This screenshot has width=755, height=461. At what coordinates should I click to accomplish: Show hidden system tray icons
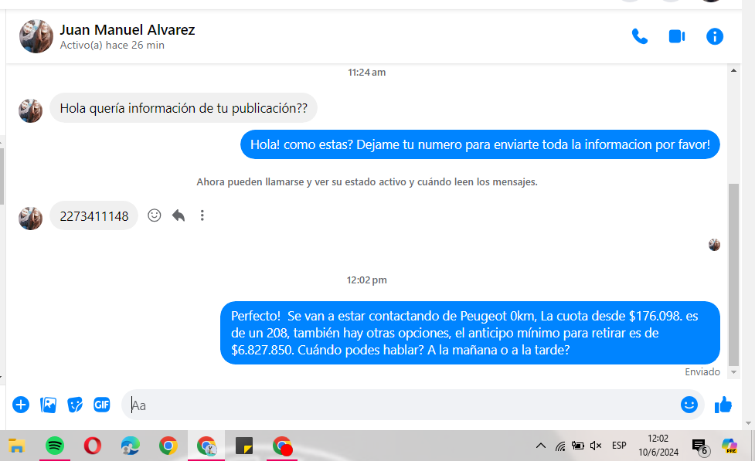coord(540,446)
